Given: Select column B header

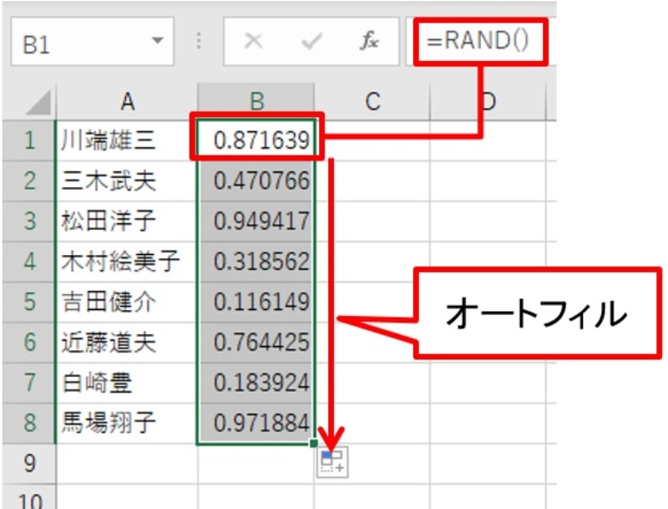Looking at the screenshot, I should point(256,102).
